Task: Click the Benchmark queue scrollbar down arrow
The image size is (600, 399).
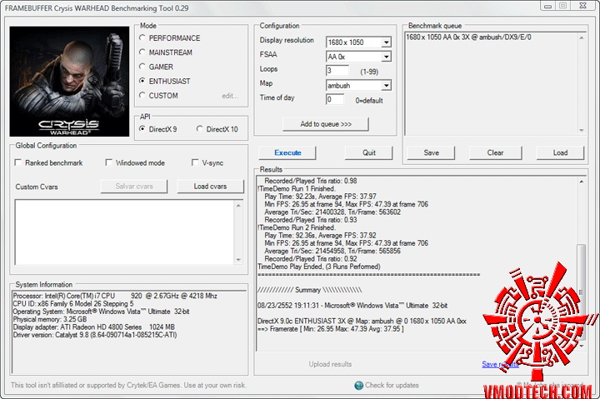Action: click(582, 131)
